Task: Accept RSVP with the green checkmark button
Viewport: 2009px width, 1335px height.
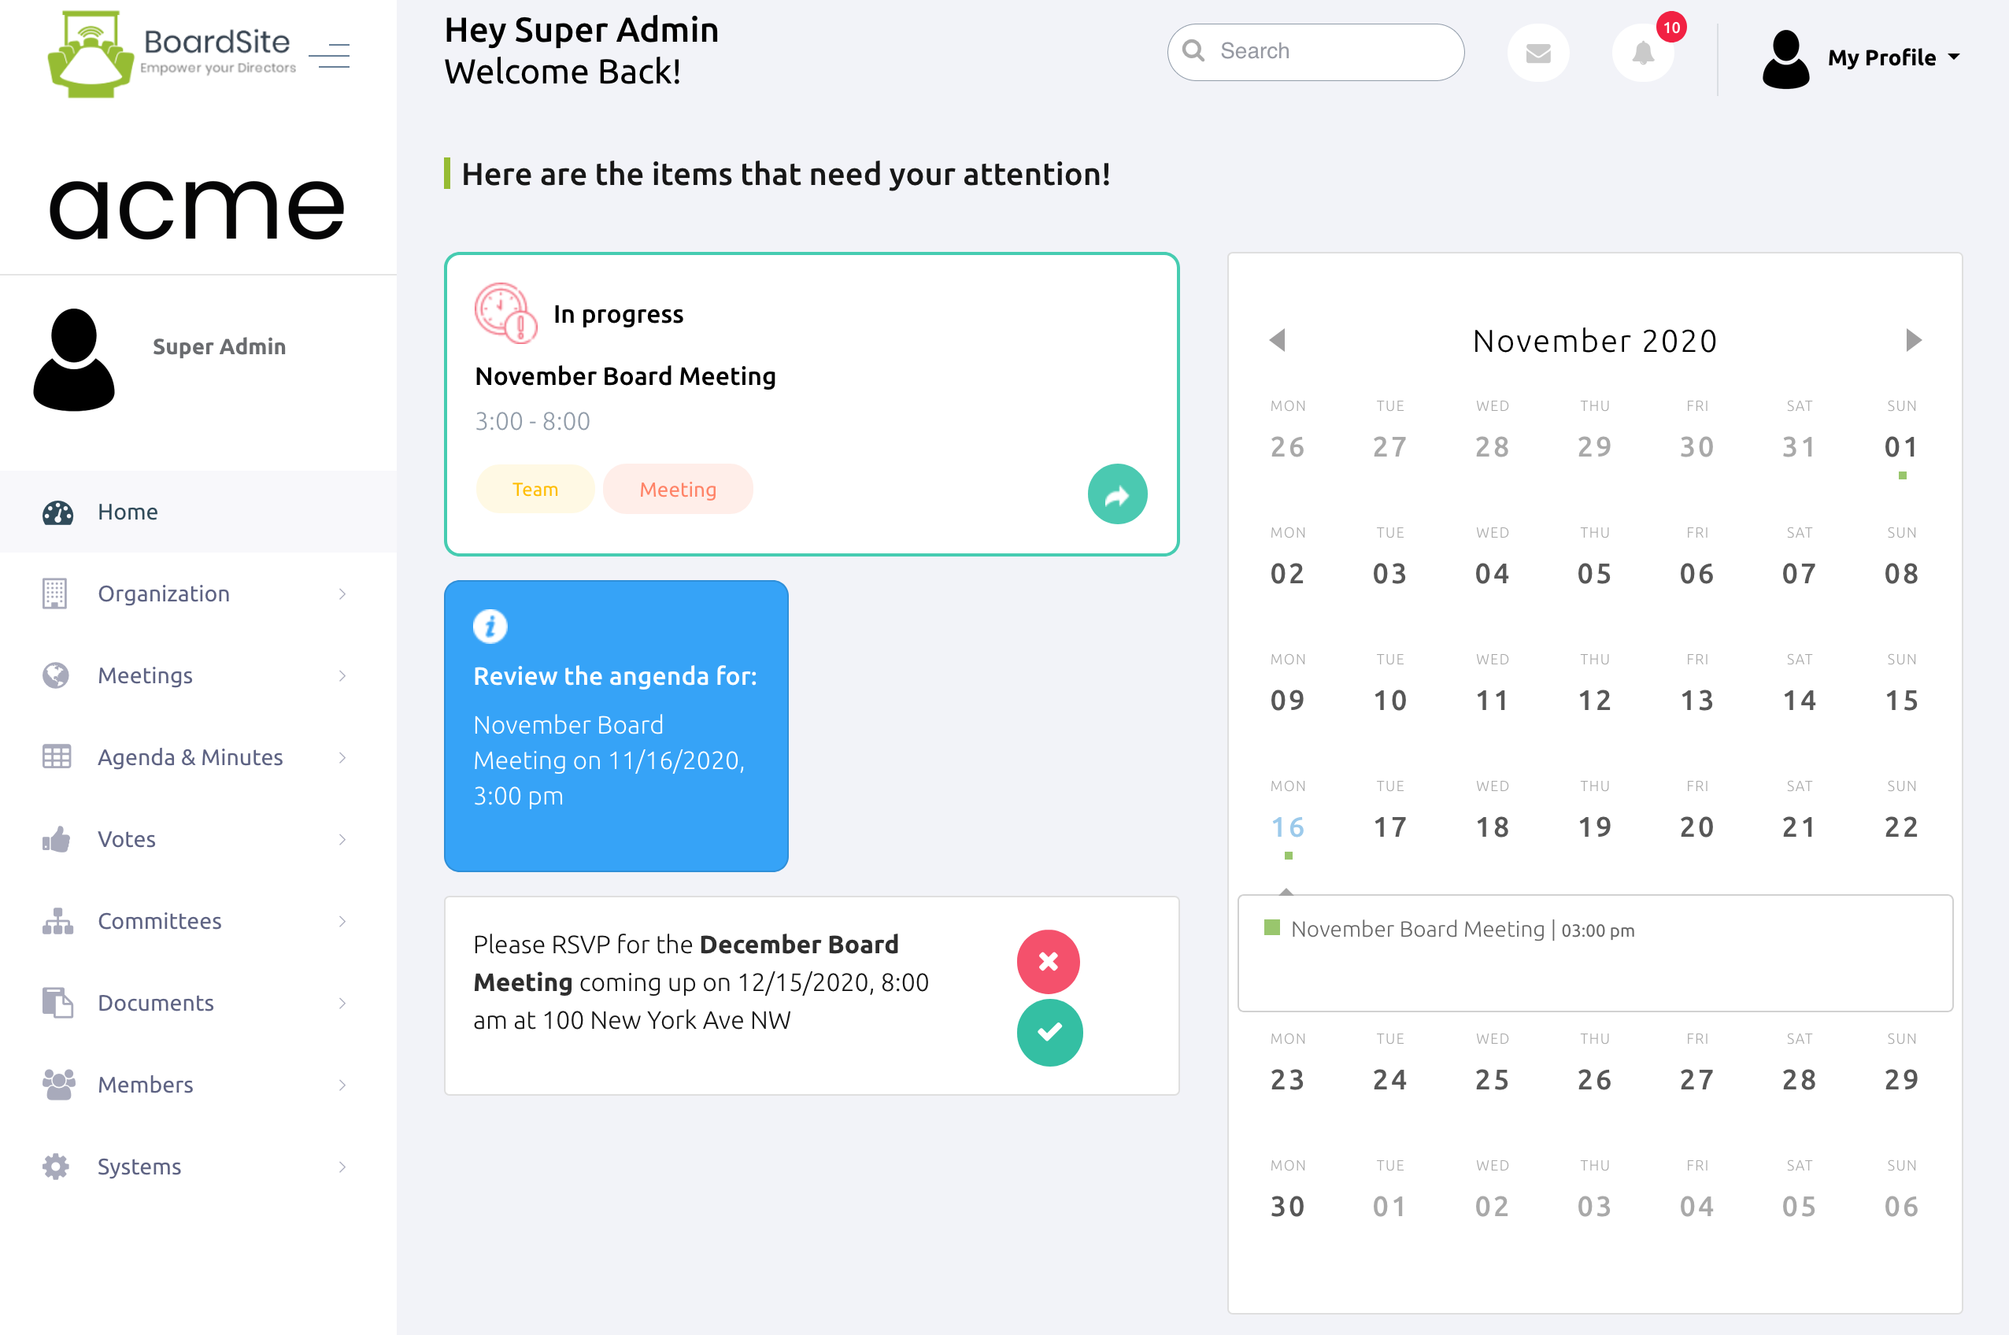Action: point(1049,1032)
